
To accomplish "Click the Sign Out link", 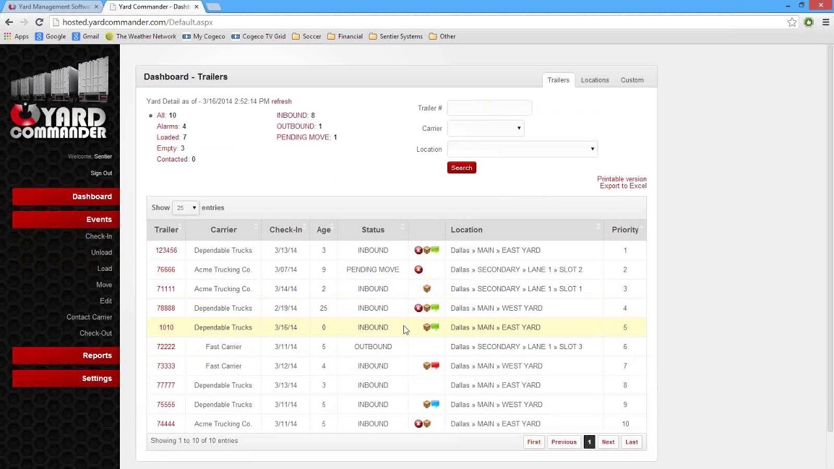I will click(x=101, y=173).
